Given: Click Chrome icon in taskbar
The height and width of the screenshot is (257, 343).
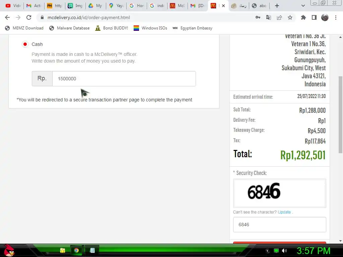Looking at the screenshot, I should tap(76, 250).
